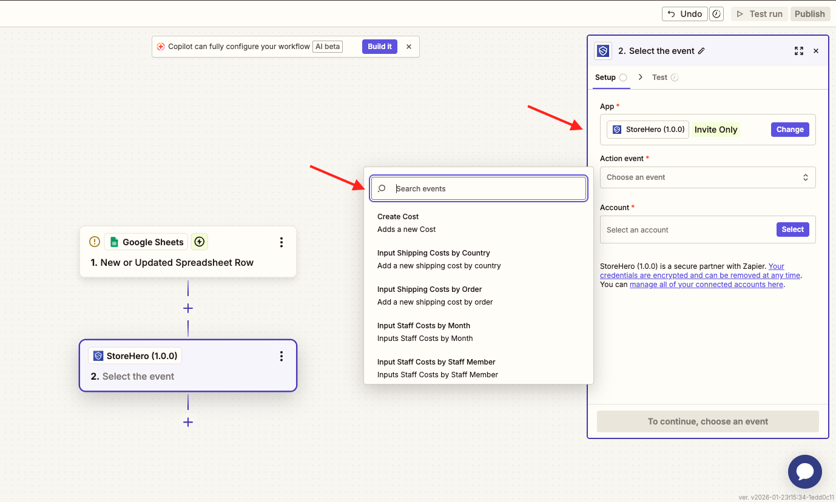
Task: Open the chat support bubble
Action: [x=805, y=472]
